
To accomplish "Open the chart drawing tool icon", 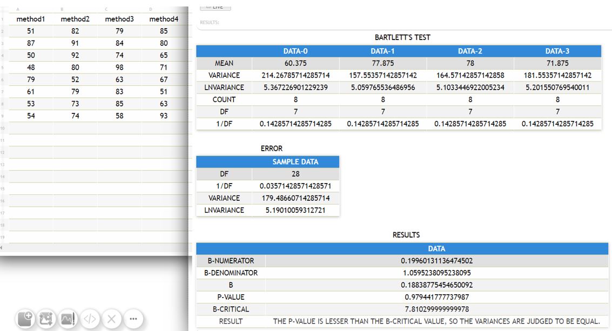I will (68, 319).
